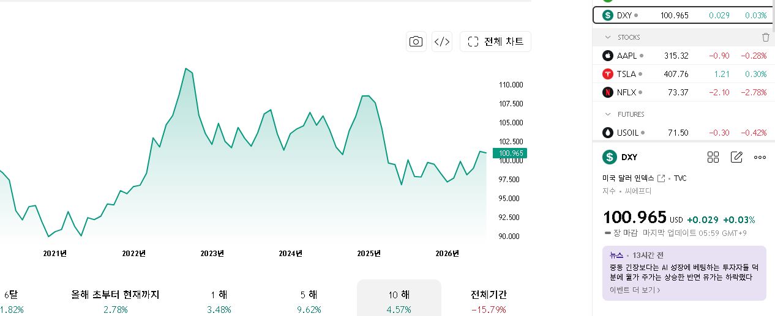This screenshot has width=775, height=316.
Task: Open the note edit icon beside DXY
Action: [x=736, y=157]
